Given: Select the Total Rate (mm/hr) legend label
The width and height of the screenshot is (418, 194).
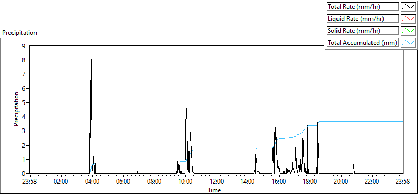Looking at the screenshot, I should coord(363,7).
